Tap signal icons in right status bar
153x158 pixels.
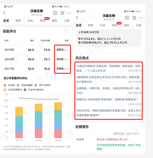coord(81,11)
